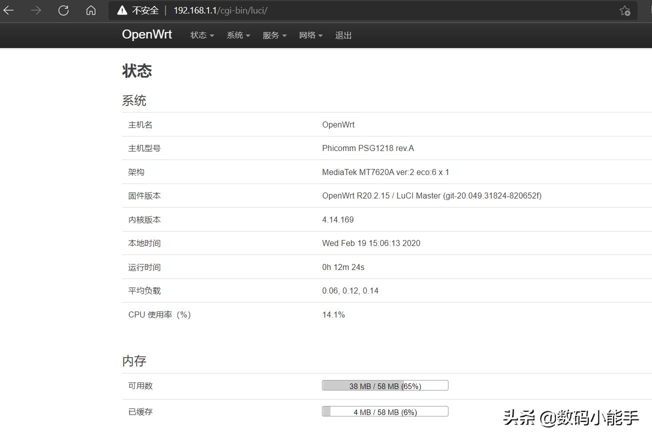This screenshot has height=439, width=652.
Task: Click the browser reload icon
Action: pos(63,10)
